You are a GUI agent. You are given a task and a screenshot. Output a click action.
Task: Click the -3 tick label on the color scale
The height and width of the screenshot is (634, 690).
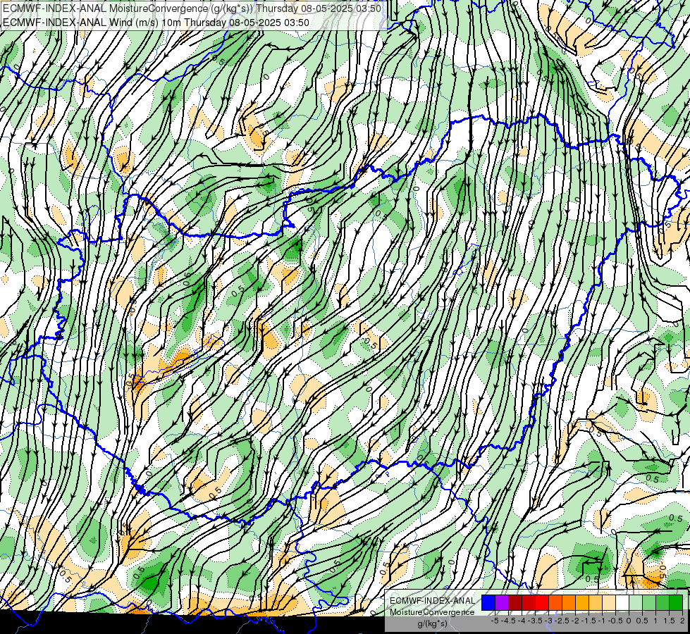[549, 621]
